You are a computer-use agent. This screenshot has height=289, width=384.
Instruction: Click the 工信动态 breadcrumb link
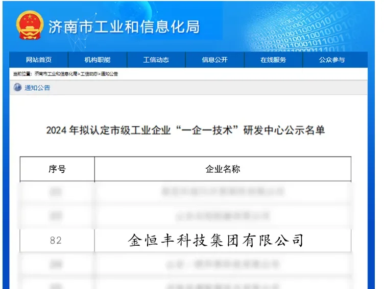89,73
